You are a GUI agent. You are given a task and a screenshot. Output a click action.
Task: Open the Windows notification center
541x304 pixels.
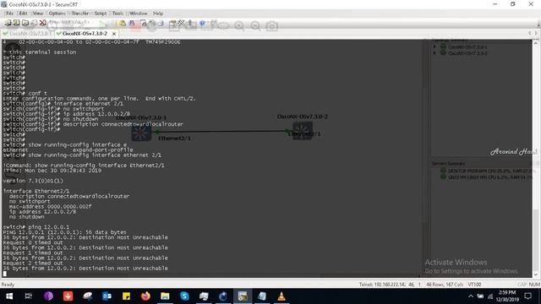click(x=527, y=296)
